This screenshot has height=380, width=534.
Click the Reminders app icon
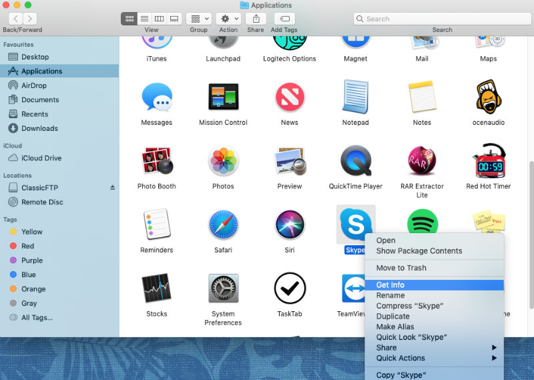point(157,224)
